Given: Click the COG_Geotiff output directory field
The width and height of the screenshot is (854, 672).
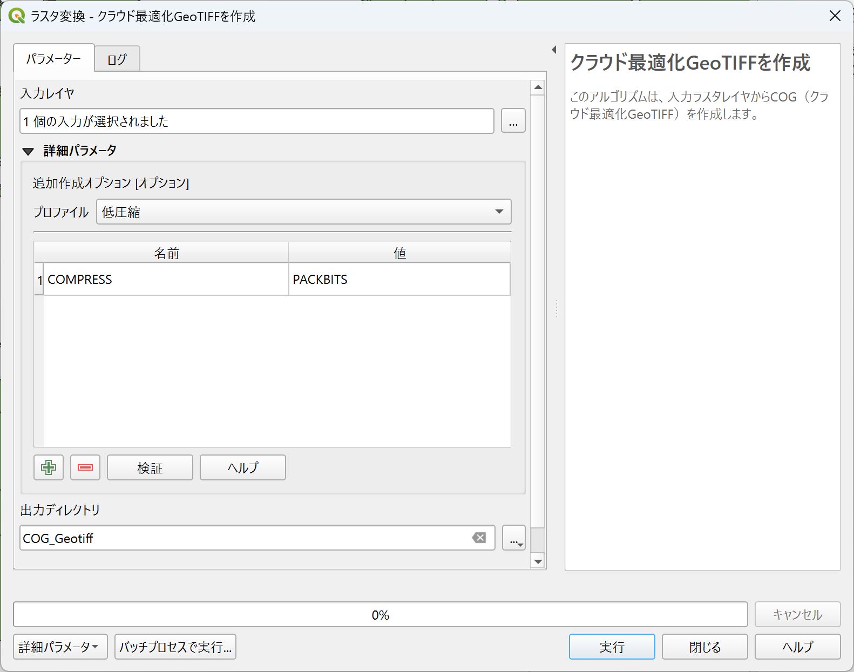Looking at the screenshot, I should [x=257, y=538].
